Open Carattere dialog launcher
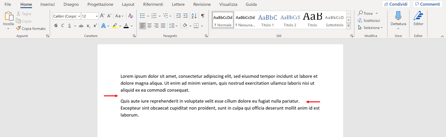Viewport: 446px width, 137px height. [134, 36]
